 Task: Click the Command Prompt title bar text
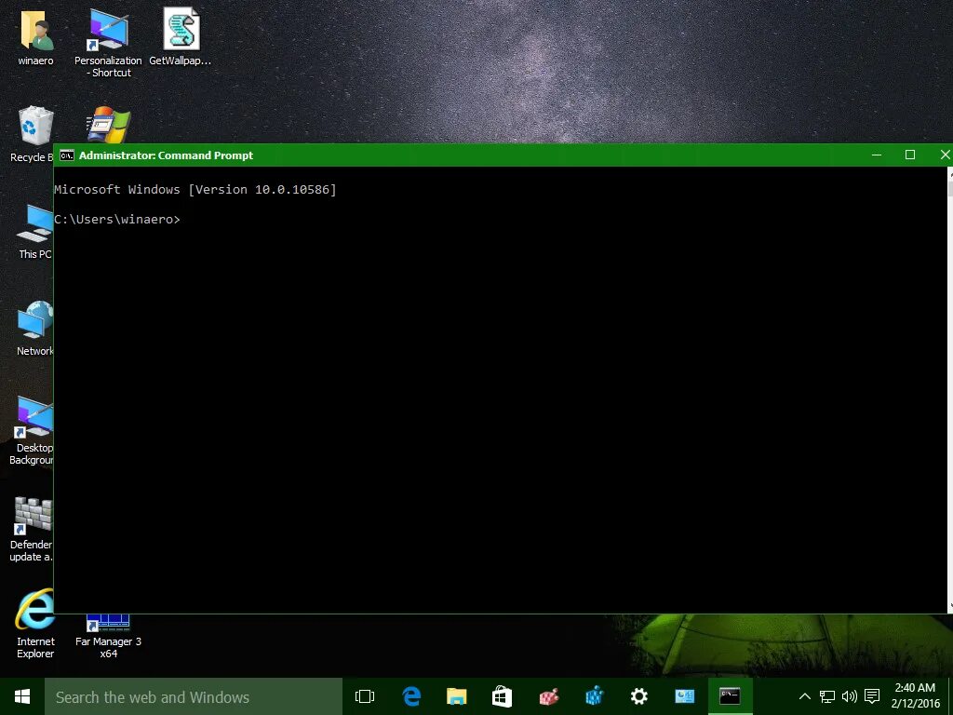point(166,155)
